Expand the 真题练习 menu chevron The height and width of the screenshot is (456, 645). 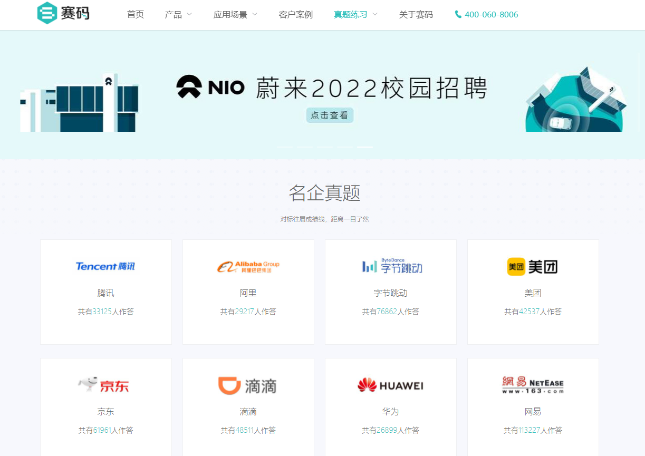tap(375, 14)
